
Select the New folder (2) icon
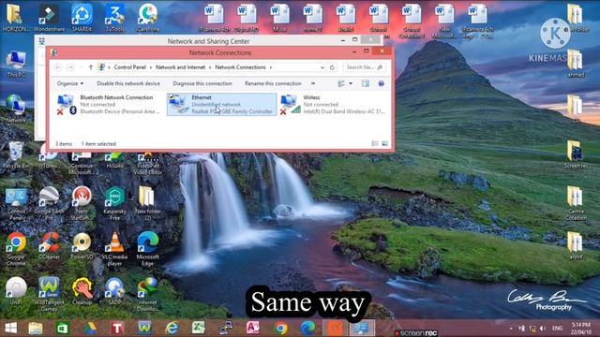tap(148, 203)
